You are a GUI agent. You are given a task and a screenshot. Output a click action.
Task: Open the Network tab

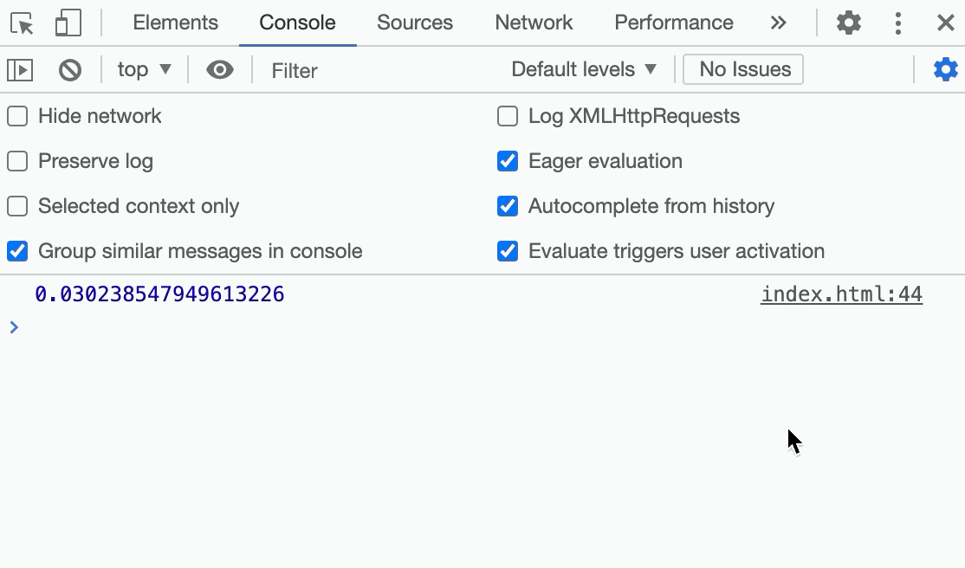534,23
